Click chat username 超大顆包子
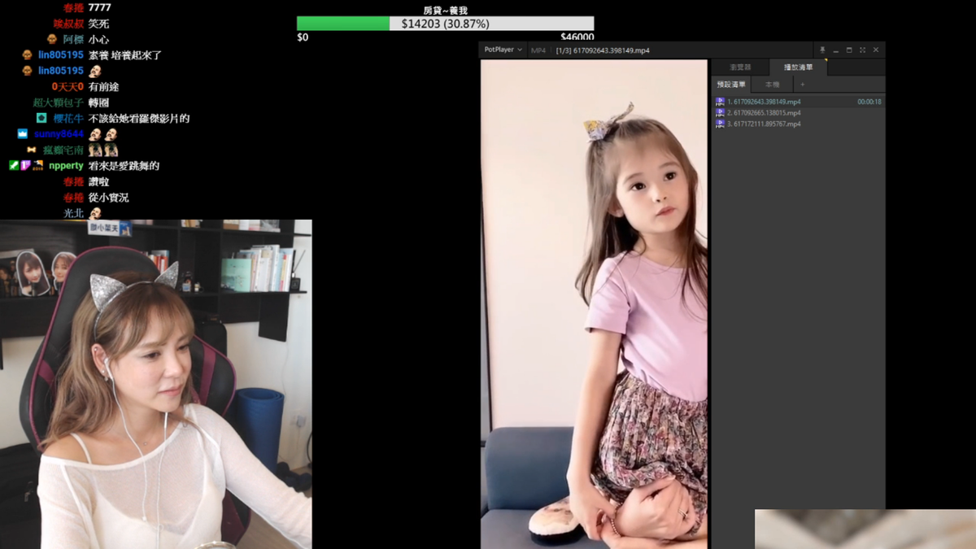Screen dimensions: 976x549 coord(59,102)
